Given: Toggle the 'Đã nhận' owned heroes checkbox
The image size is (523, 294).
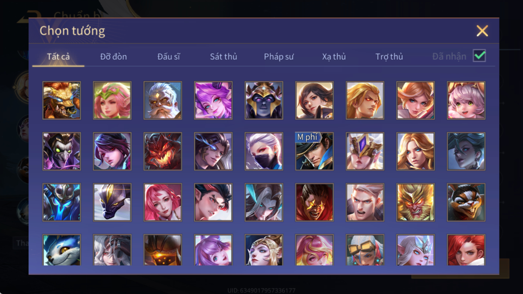Looking at the screenshot, I should (479, 56).
